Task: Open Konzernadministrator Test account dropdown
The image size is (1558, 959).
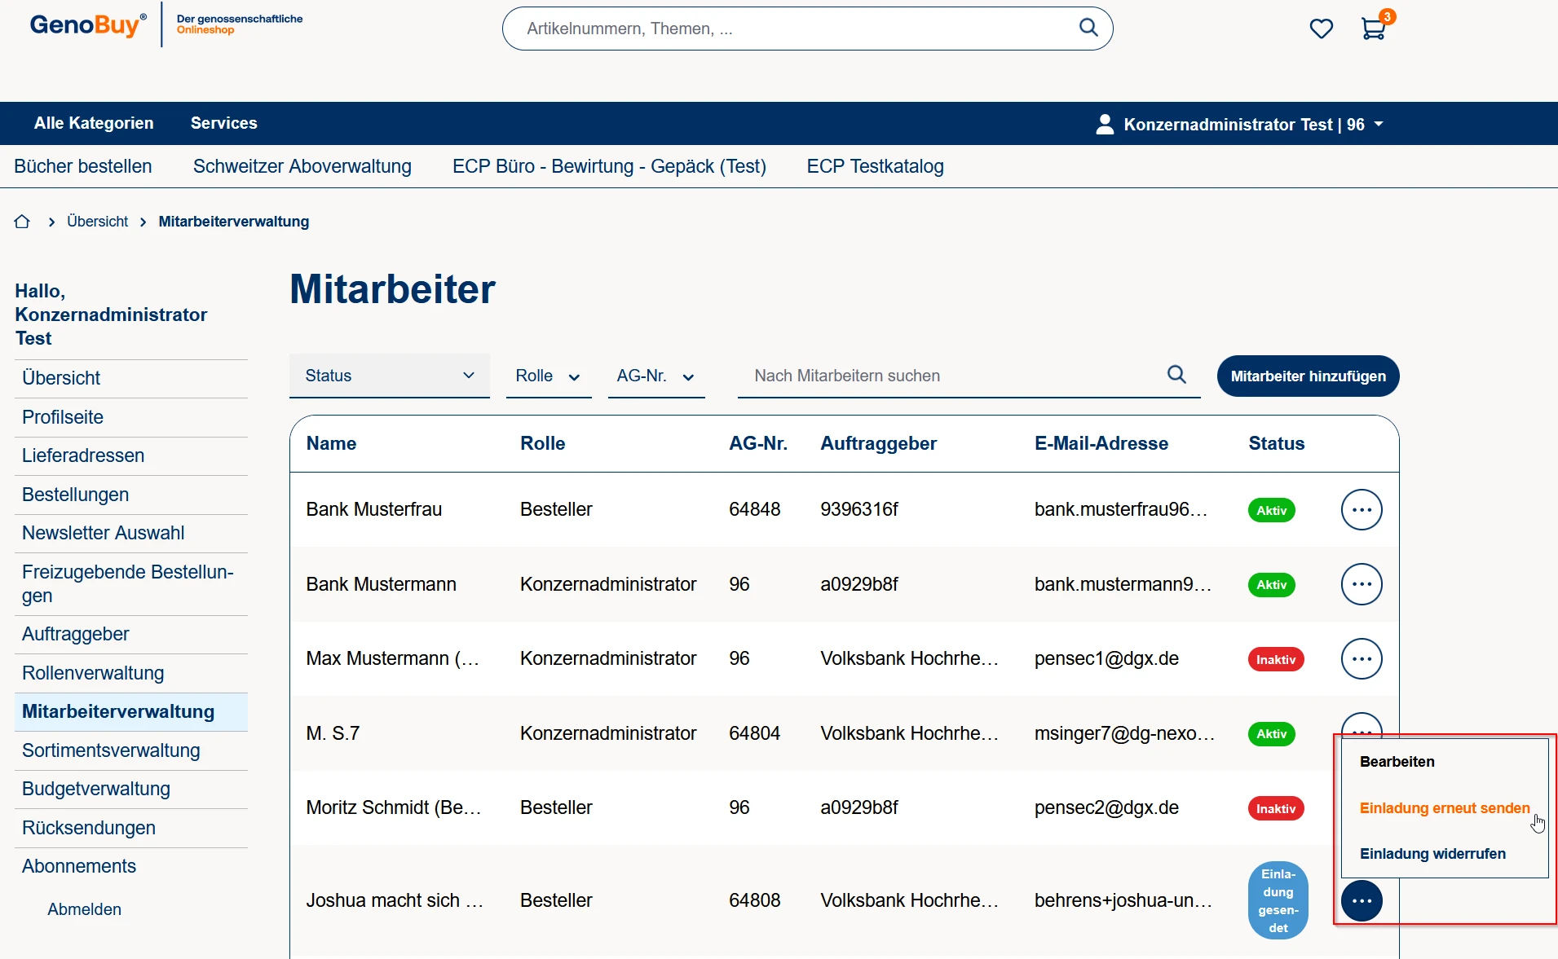Action: pos(1240,125)
